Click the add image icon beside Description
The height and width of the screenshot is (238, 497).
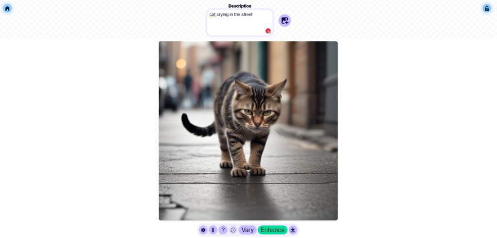pyautogui.click(x=284, y=20)
